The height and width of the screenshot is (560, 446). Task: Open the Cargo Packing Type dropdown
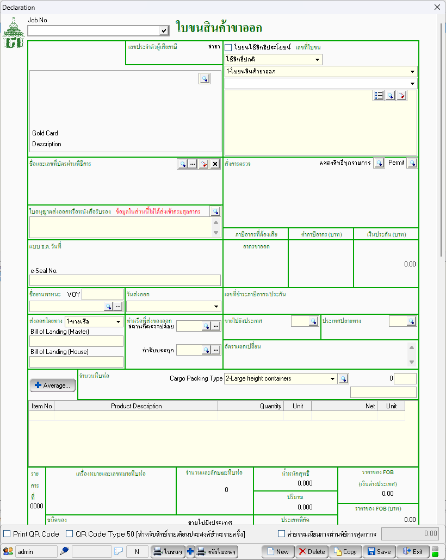pyautogui.click(x=333, y=378)
